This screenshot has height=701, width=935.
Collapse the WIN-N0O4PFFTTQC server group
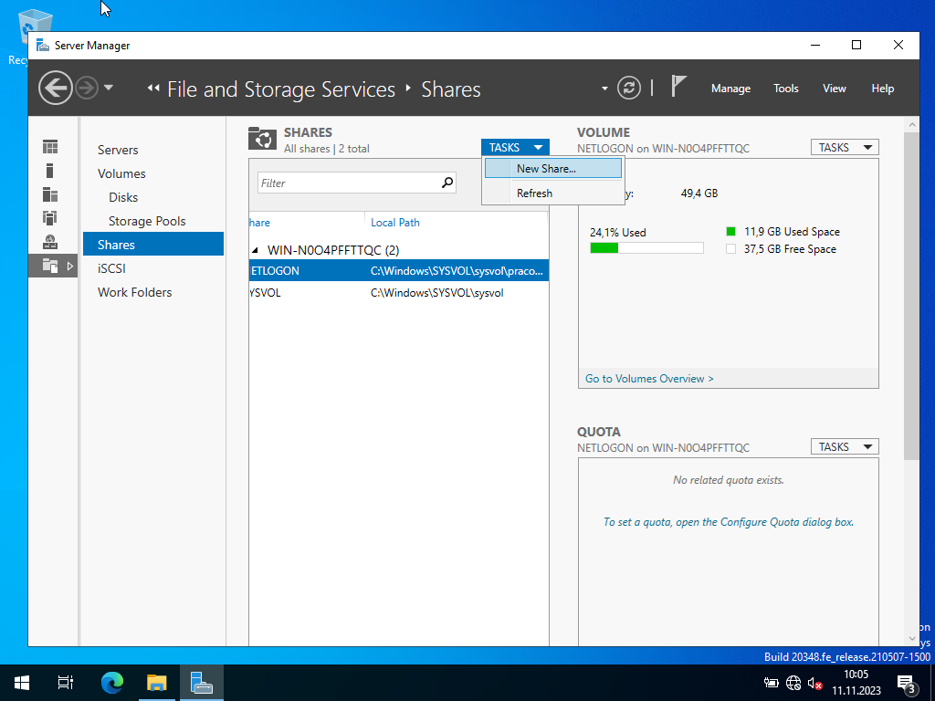click(256, 250)
